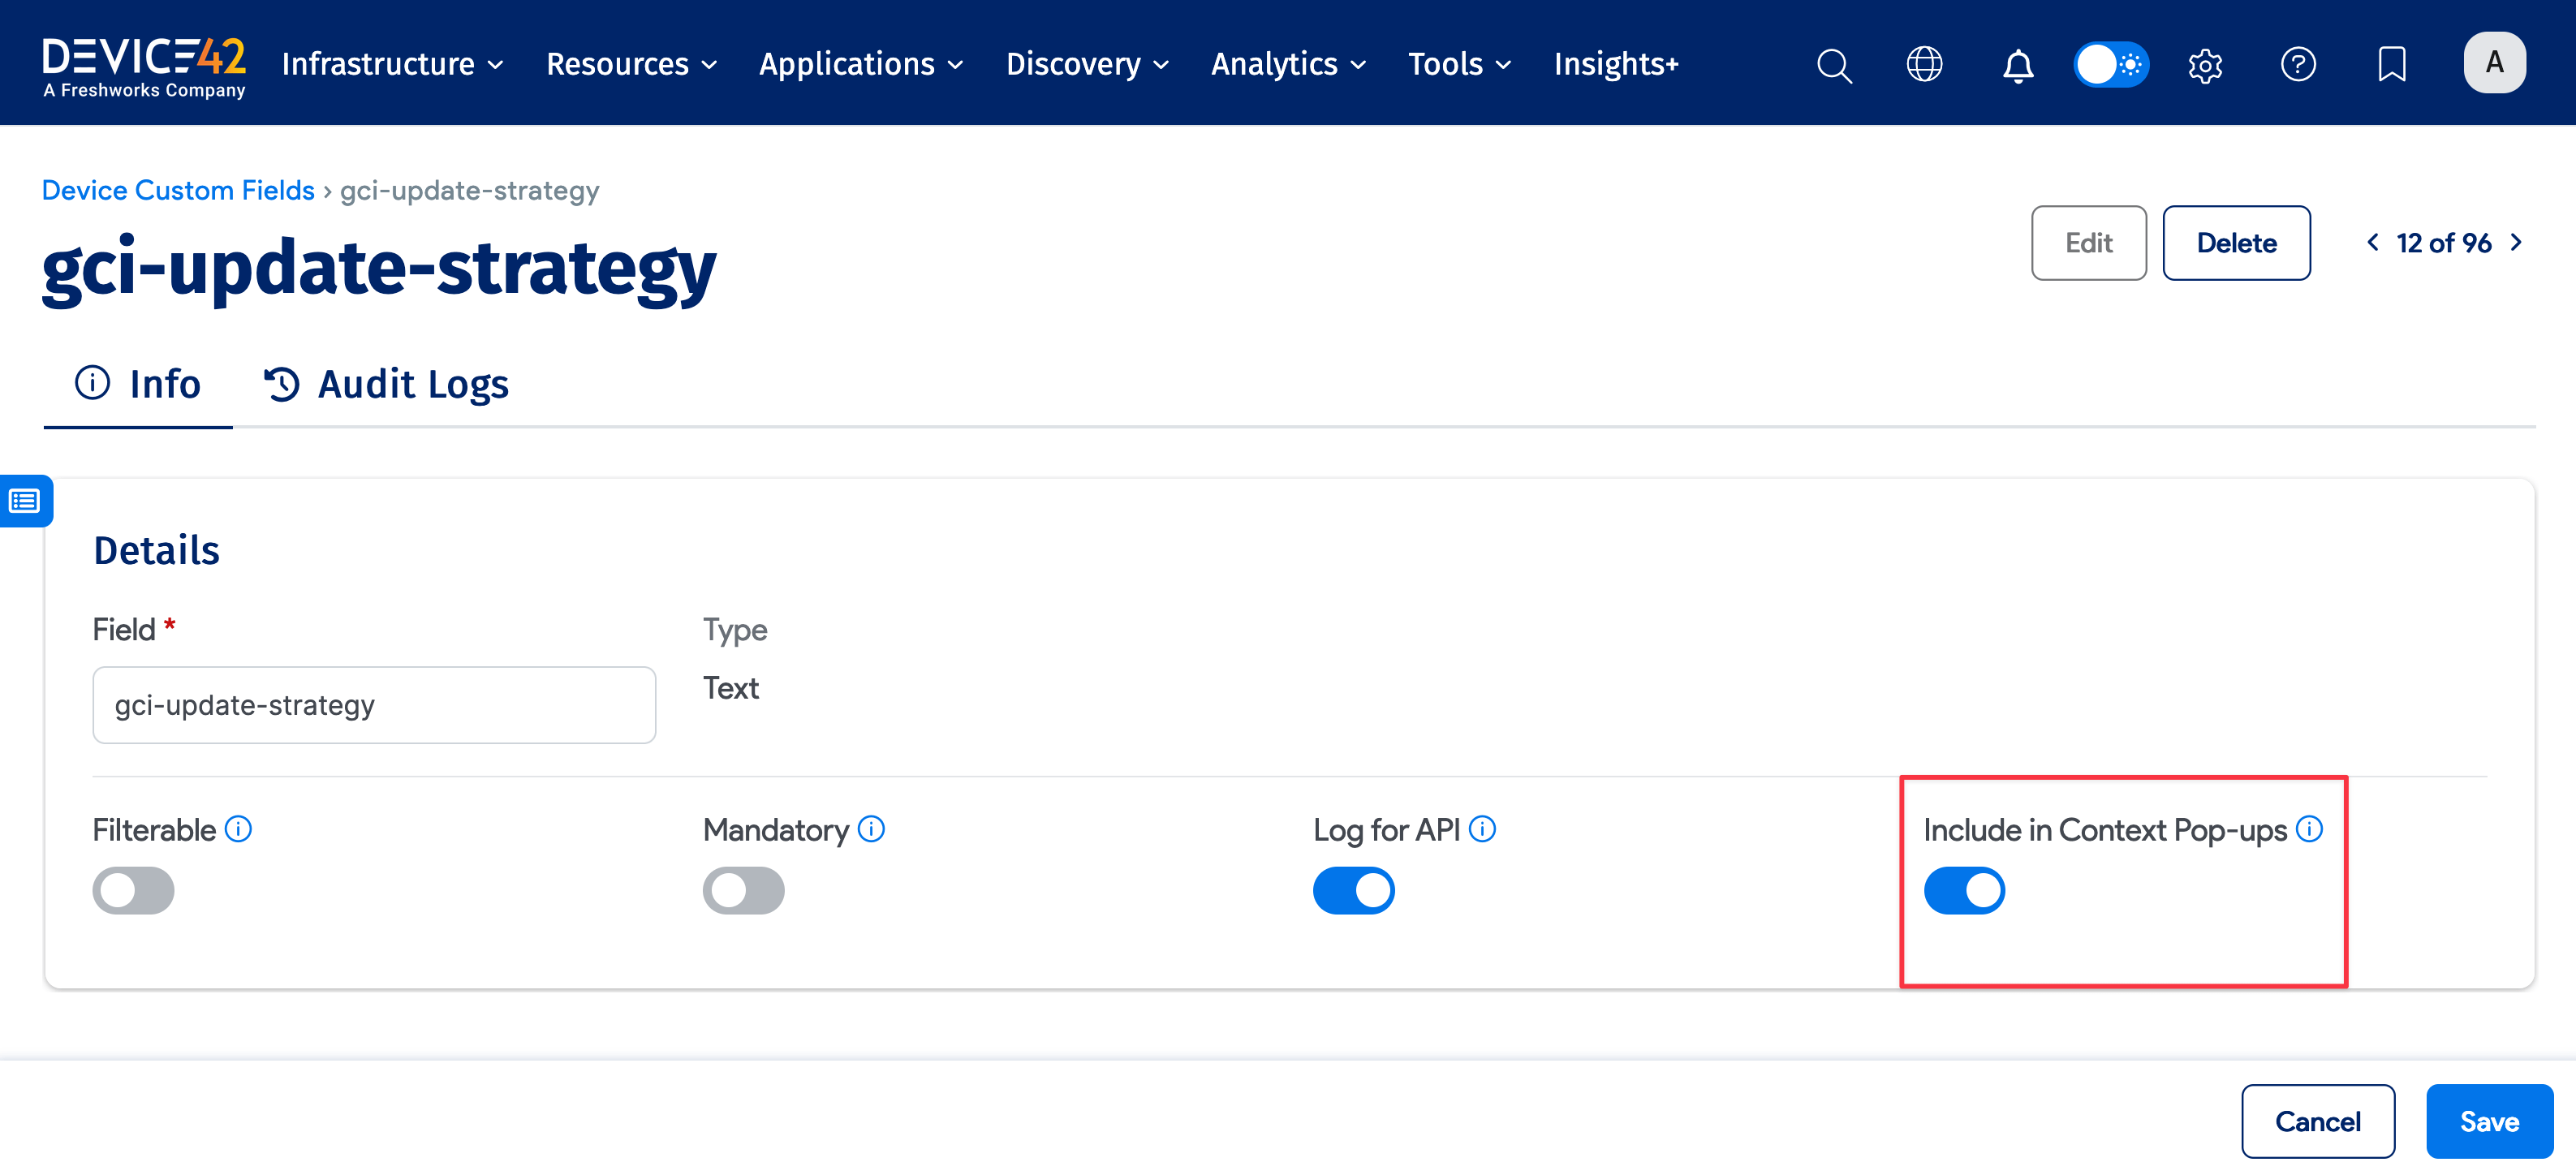The image size is (2576, 1175).
Task: Click the info icon next to Filterable
Action: 238,829
